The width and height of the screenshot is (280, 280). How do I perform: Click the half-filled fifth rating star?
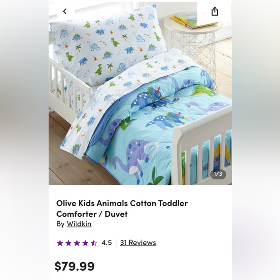click(x=94, y=243)
